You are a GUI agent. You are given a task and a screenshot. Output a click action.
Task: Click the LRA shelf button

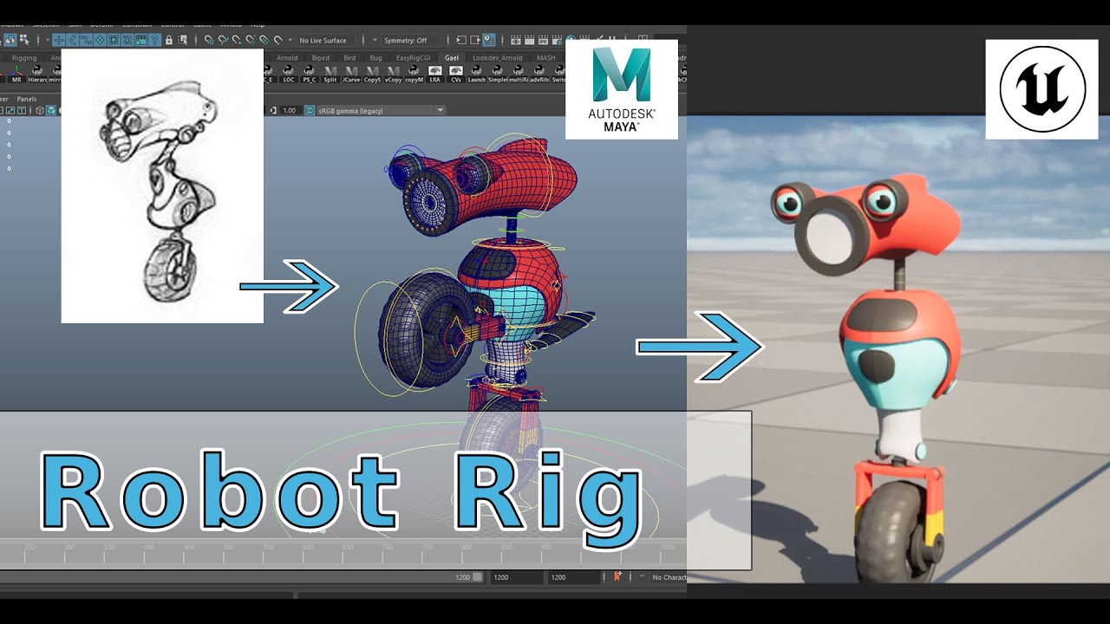point(435,74)
